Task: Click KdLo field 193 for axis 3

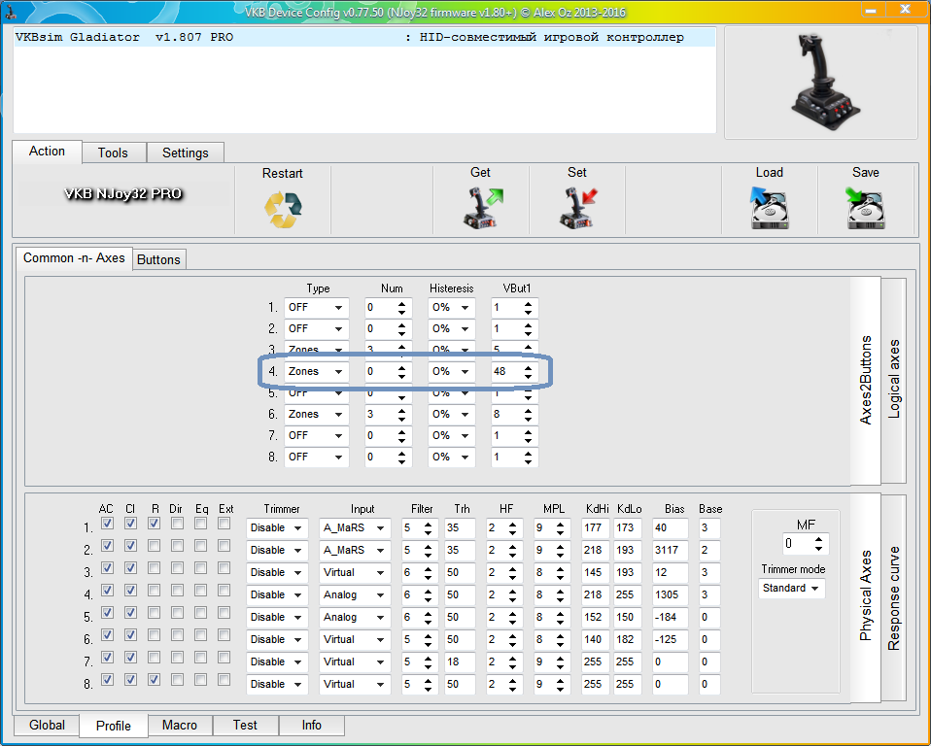Action: [627, 573]
